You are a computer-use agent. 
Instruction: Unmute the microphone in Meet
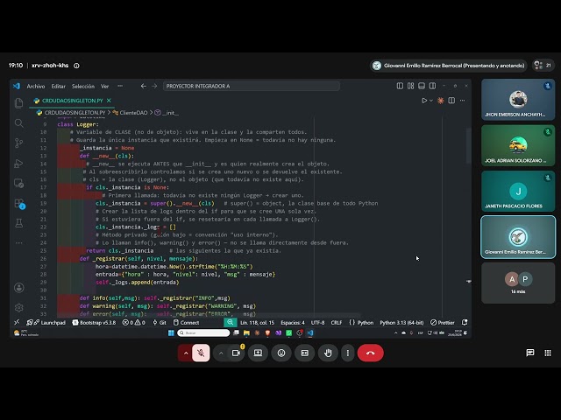(x=201, y=353)
